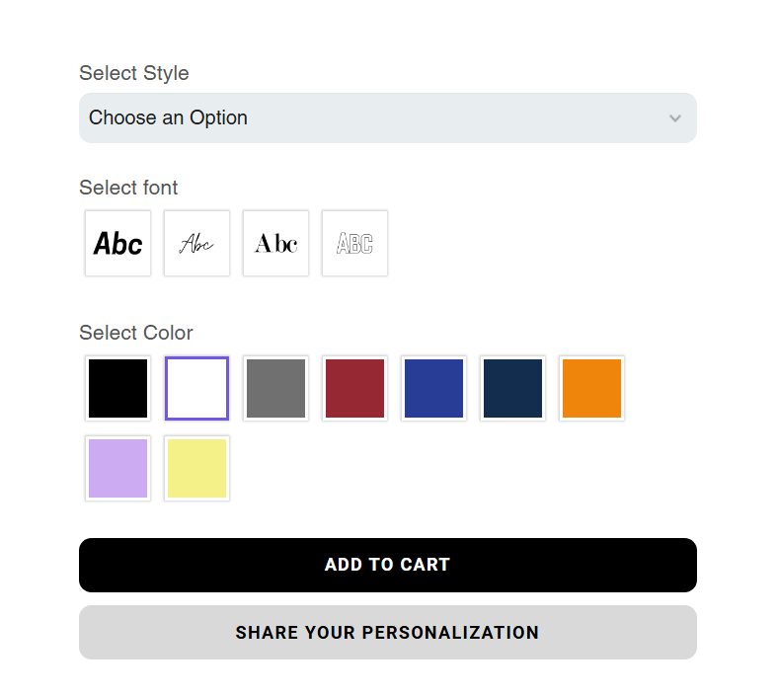This screenshot has width=777, height=696.
Task: Click the Select font label
Action: tap(128, 188)
